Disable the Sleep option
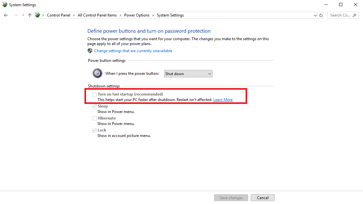Screen dimensions: 363x204 [x=94, y=106]
